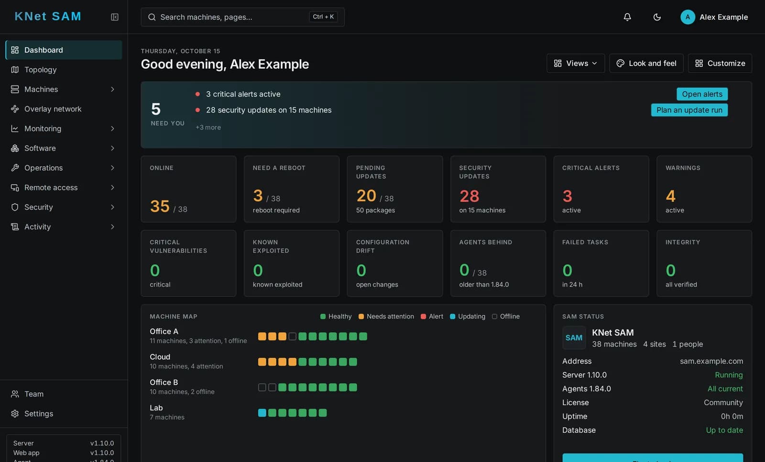This screenshot has height=462, width=765.
Task: Open the Security Updates card
Action: click(x=498, y=189)
